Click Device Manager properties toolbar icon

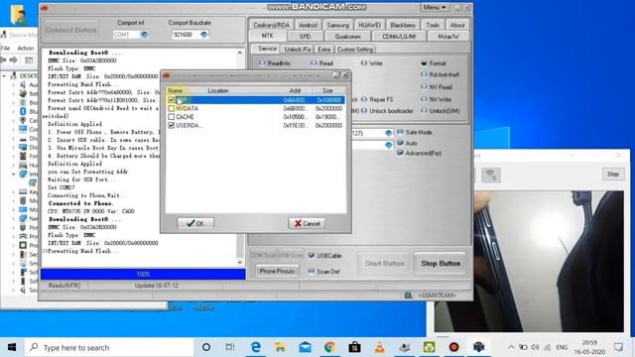coord(29,59)
